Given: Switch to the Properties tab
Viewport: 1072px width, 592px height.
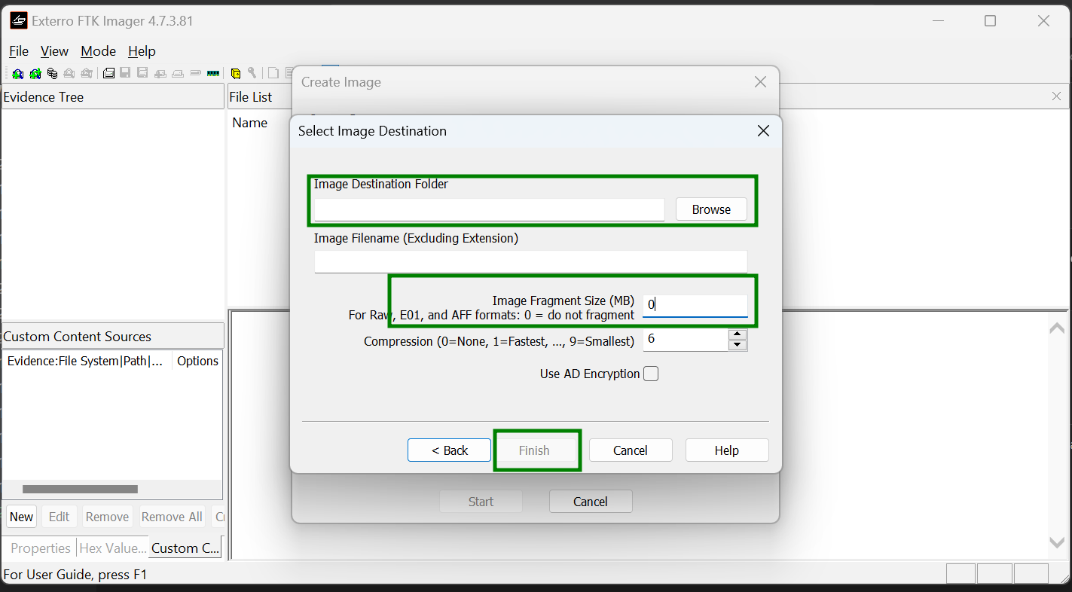Looking at the screenshot, I should (x=41, y=548).
